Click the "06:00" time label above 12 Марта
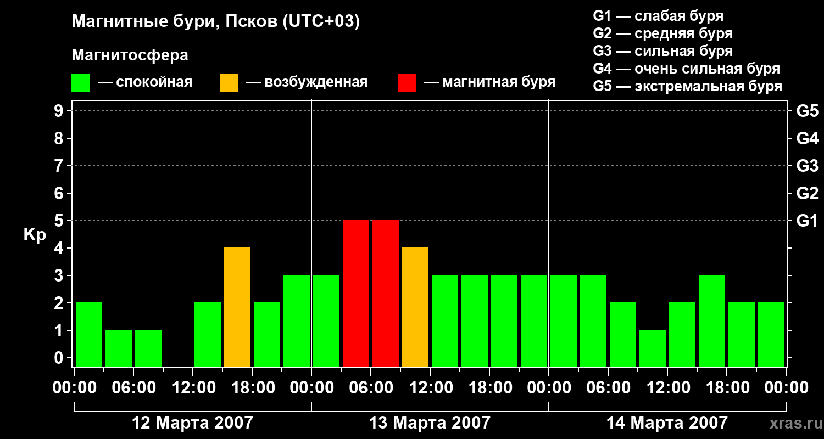 (x=133, y=388)
